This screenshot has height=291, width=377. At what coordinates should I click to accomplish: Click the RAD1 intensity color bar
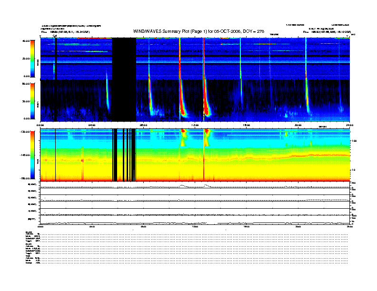pyautogui.click(x=32, y=101)
